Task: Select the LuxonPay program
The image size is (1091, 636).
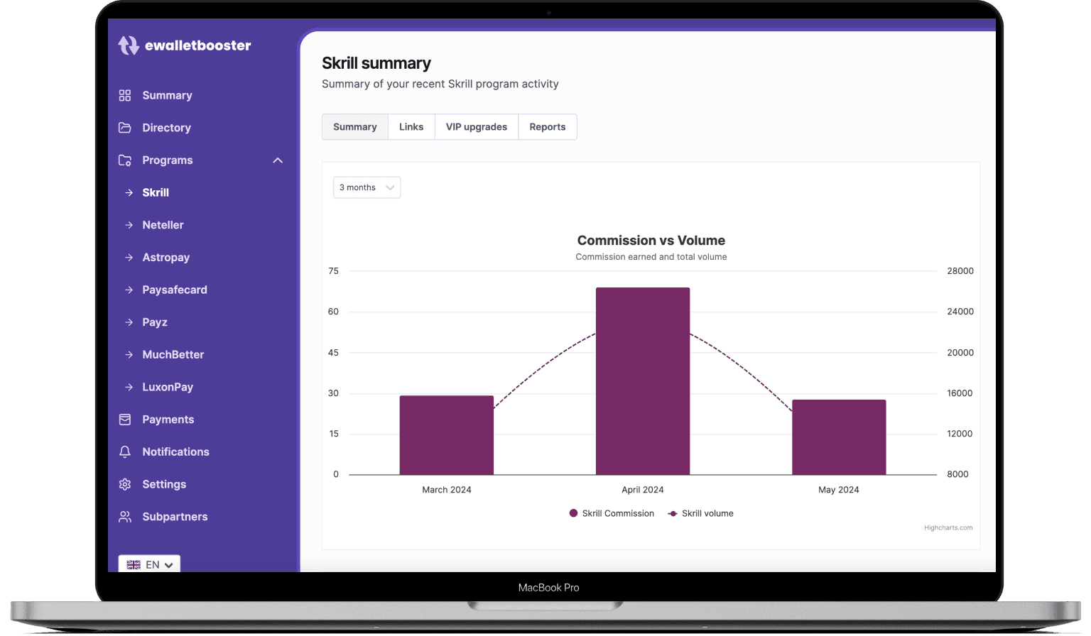Action: [x=168, y=387]
